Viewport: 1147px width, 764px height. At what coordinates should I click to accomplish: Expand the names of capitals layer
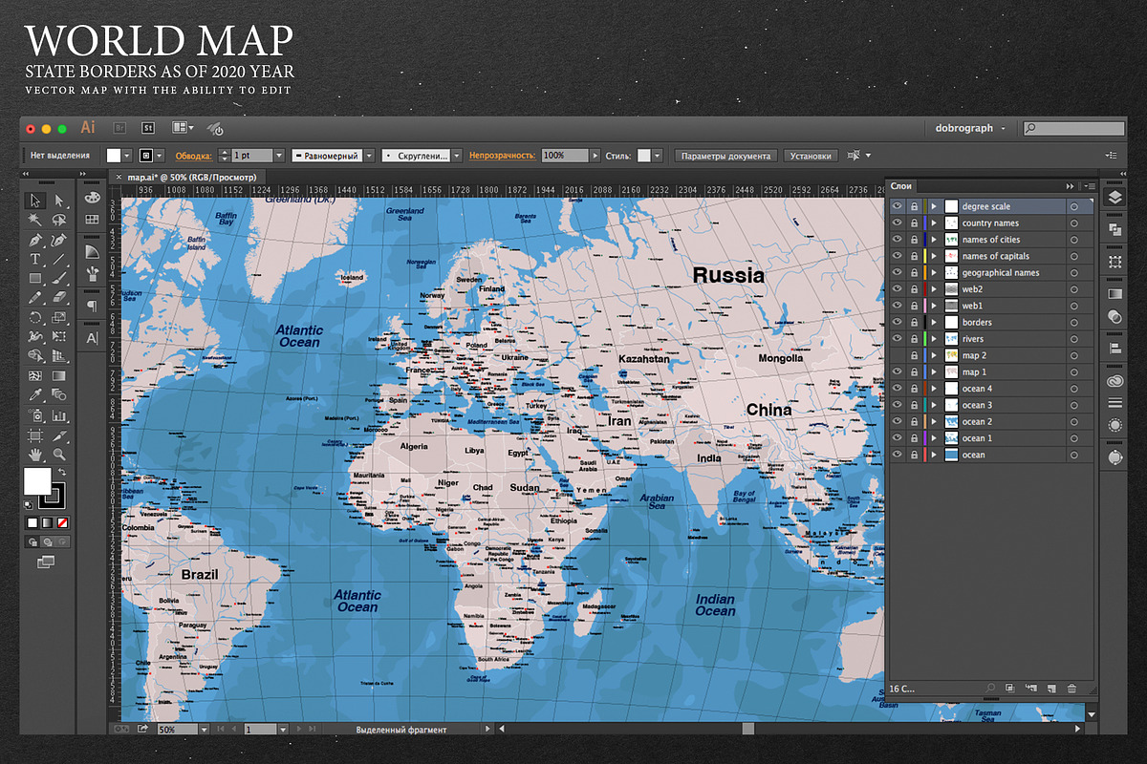coord(934,256)
